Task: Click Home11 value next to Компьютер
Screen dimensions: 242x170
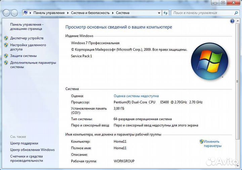Action: click(x=120, y=141)
